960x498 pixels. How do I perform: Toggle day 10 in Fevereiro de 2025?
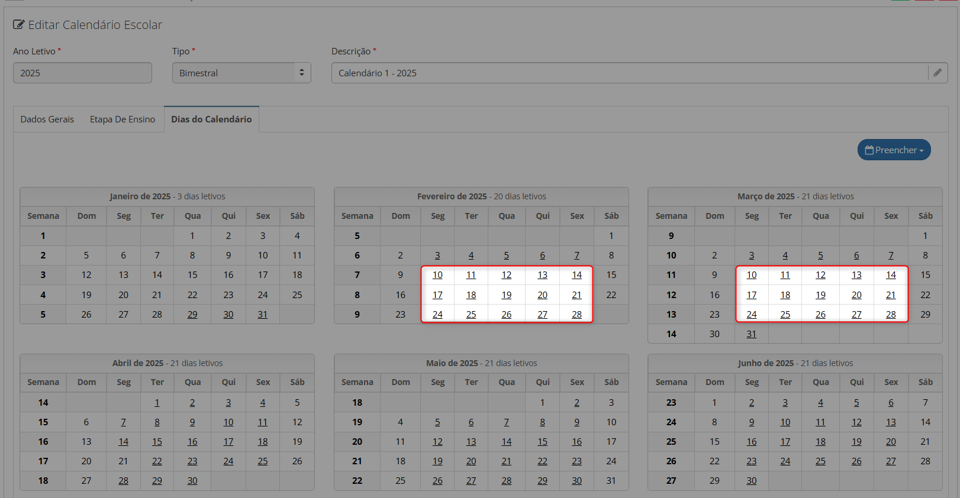pos(437,275)
